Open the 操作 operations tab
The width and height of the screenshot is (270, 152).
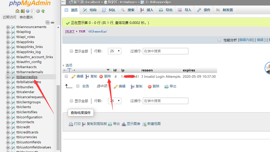pyautogui.click(x=203, y=10)
